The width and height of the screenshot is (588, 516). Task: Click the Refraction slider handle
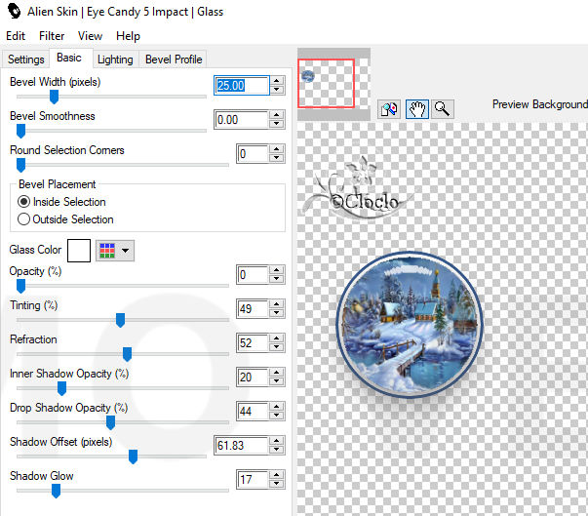pos(127,354)
